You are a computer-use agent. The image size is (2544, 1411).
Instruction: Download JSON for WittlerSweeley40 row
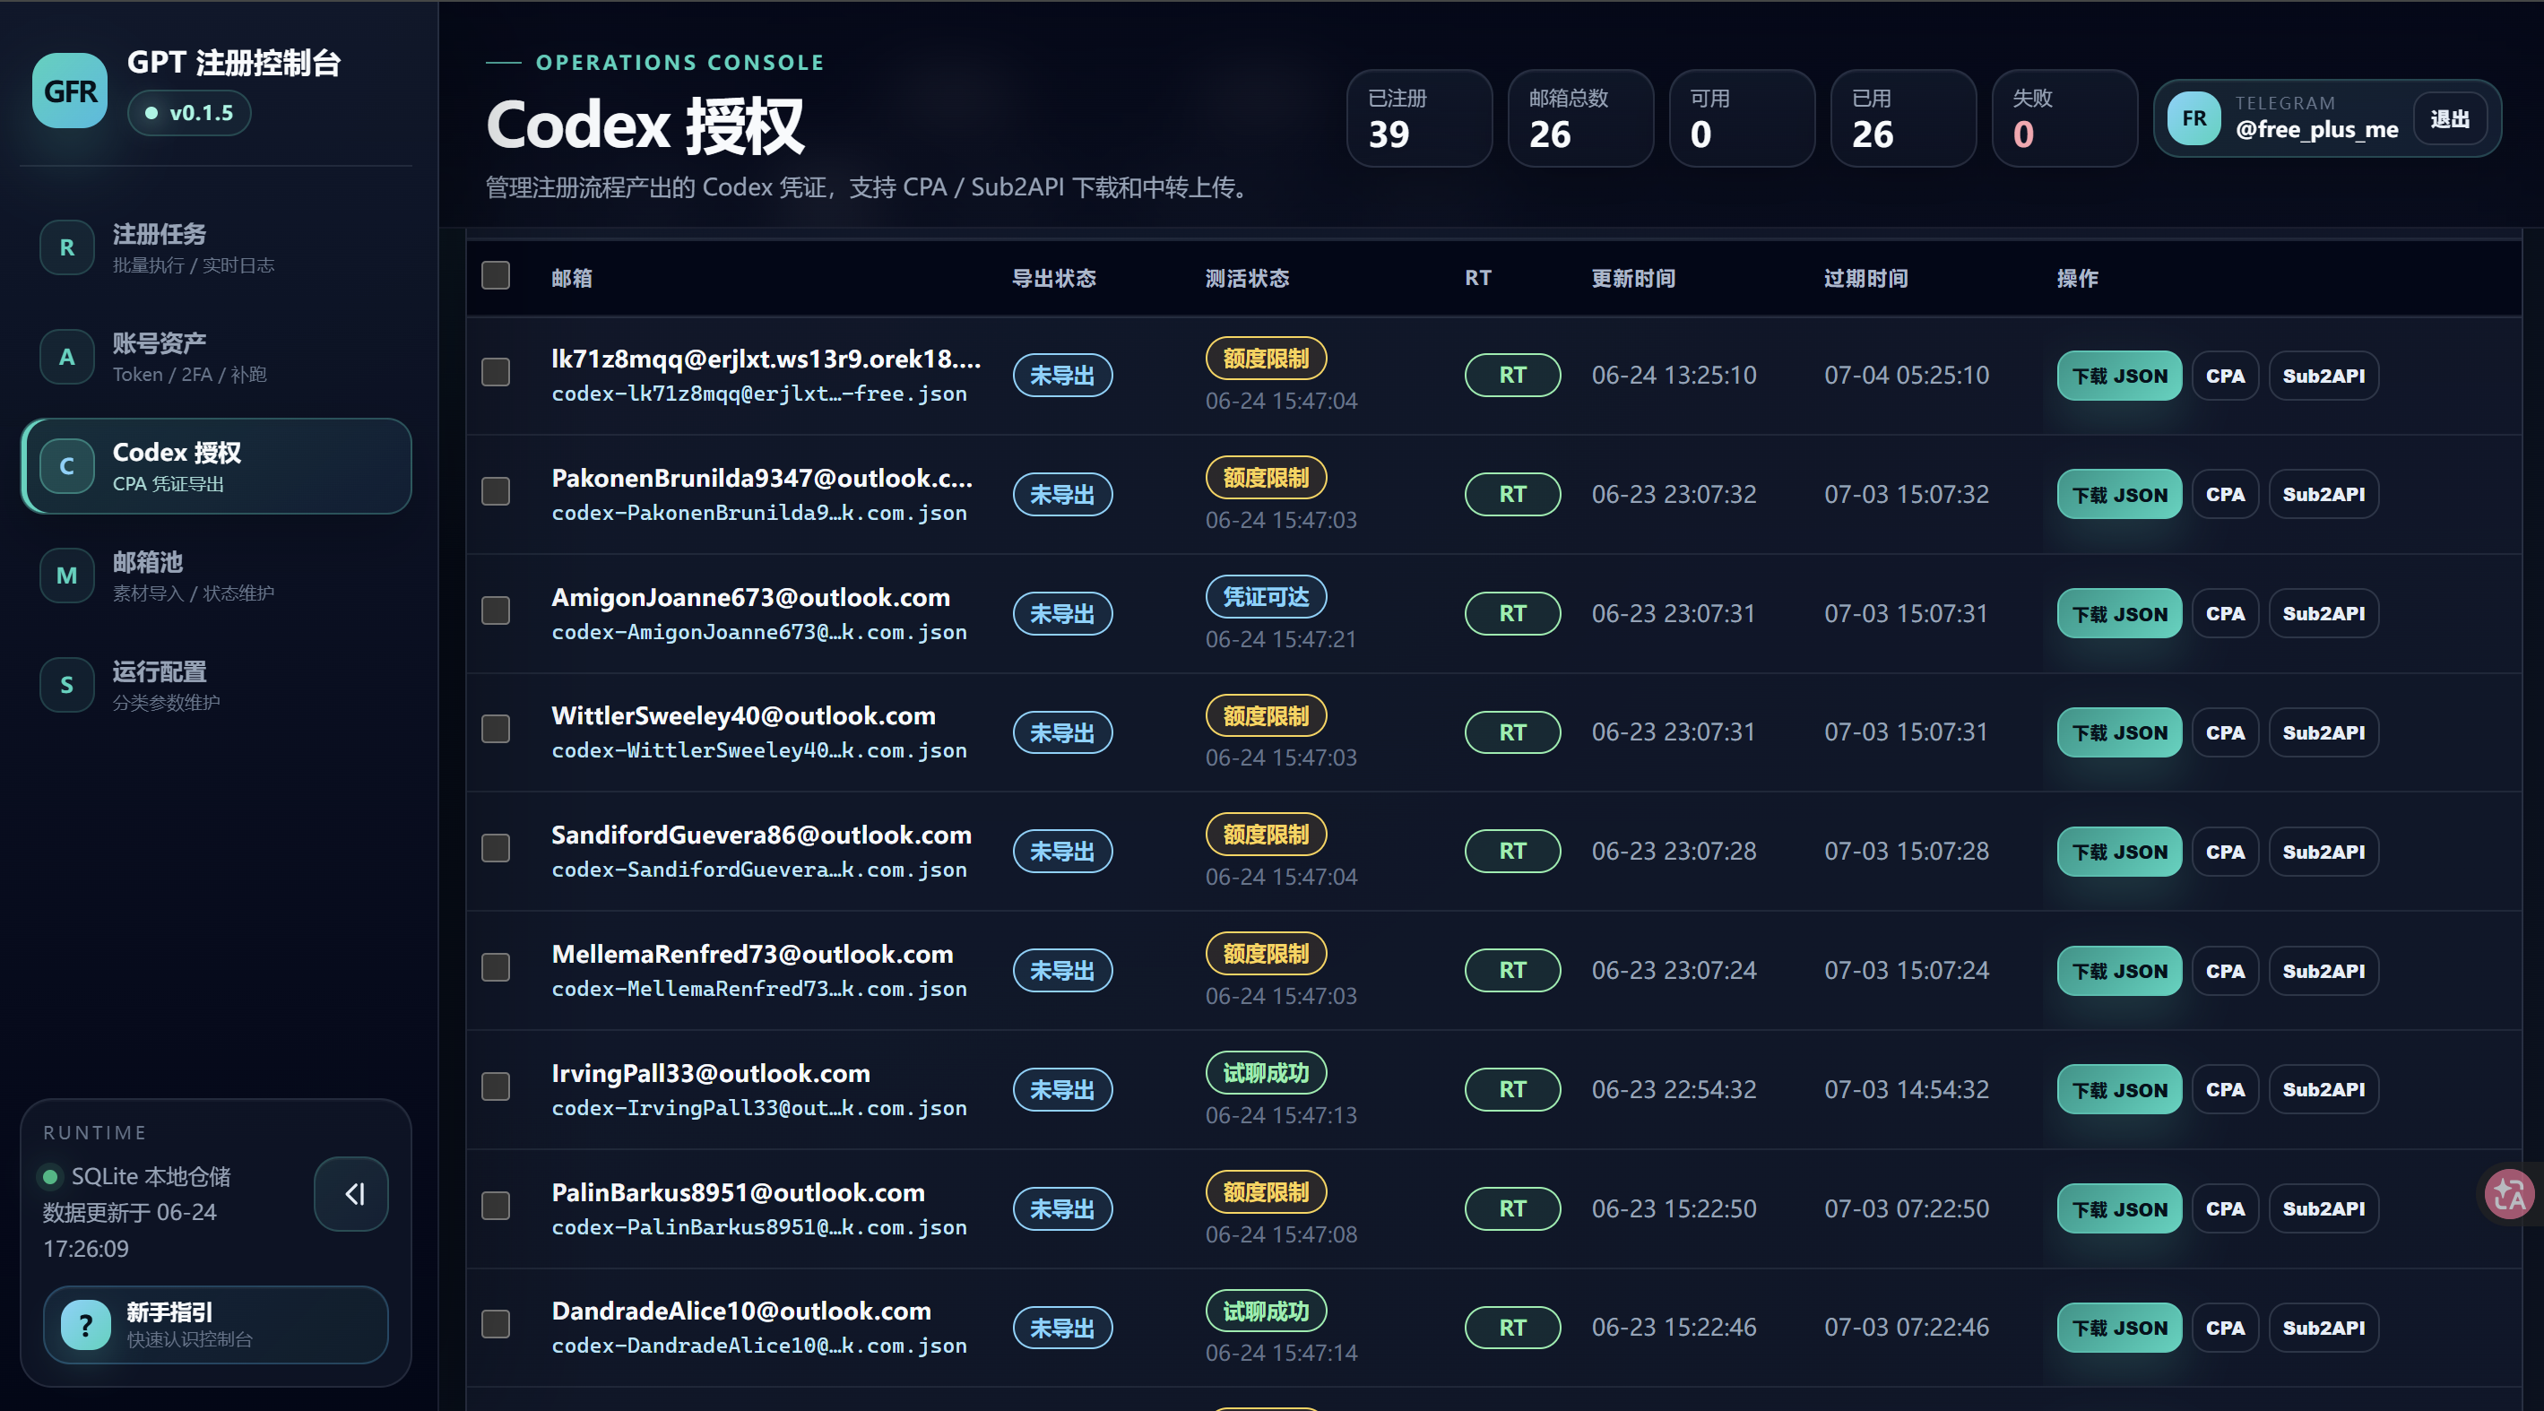click(x=2119, y=732)
